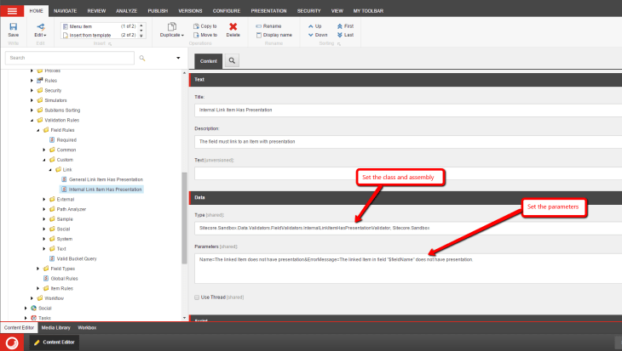Move item Down in sorting
The height and width of the screenshot is (351, 622).
(x=318, y=35)
